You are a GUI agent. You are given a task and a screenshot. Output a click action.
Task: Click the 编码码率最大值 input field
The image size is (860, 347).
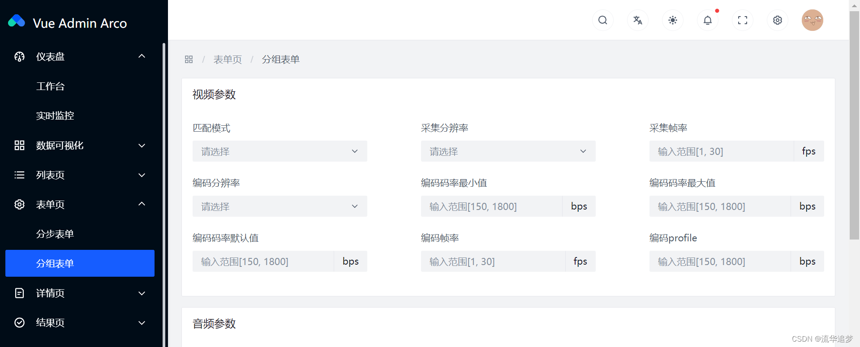(x=720, y=206)
